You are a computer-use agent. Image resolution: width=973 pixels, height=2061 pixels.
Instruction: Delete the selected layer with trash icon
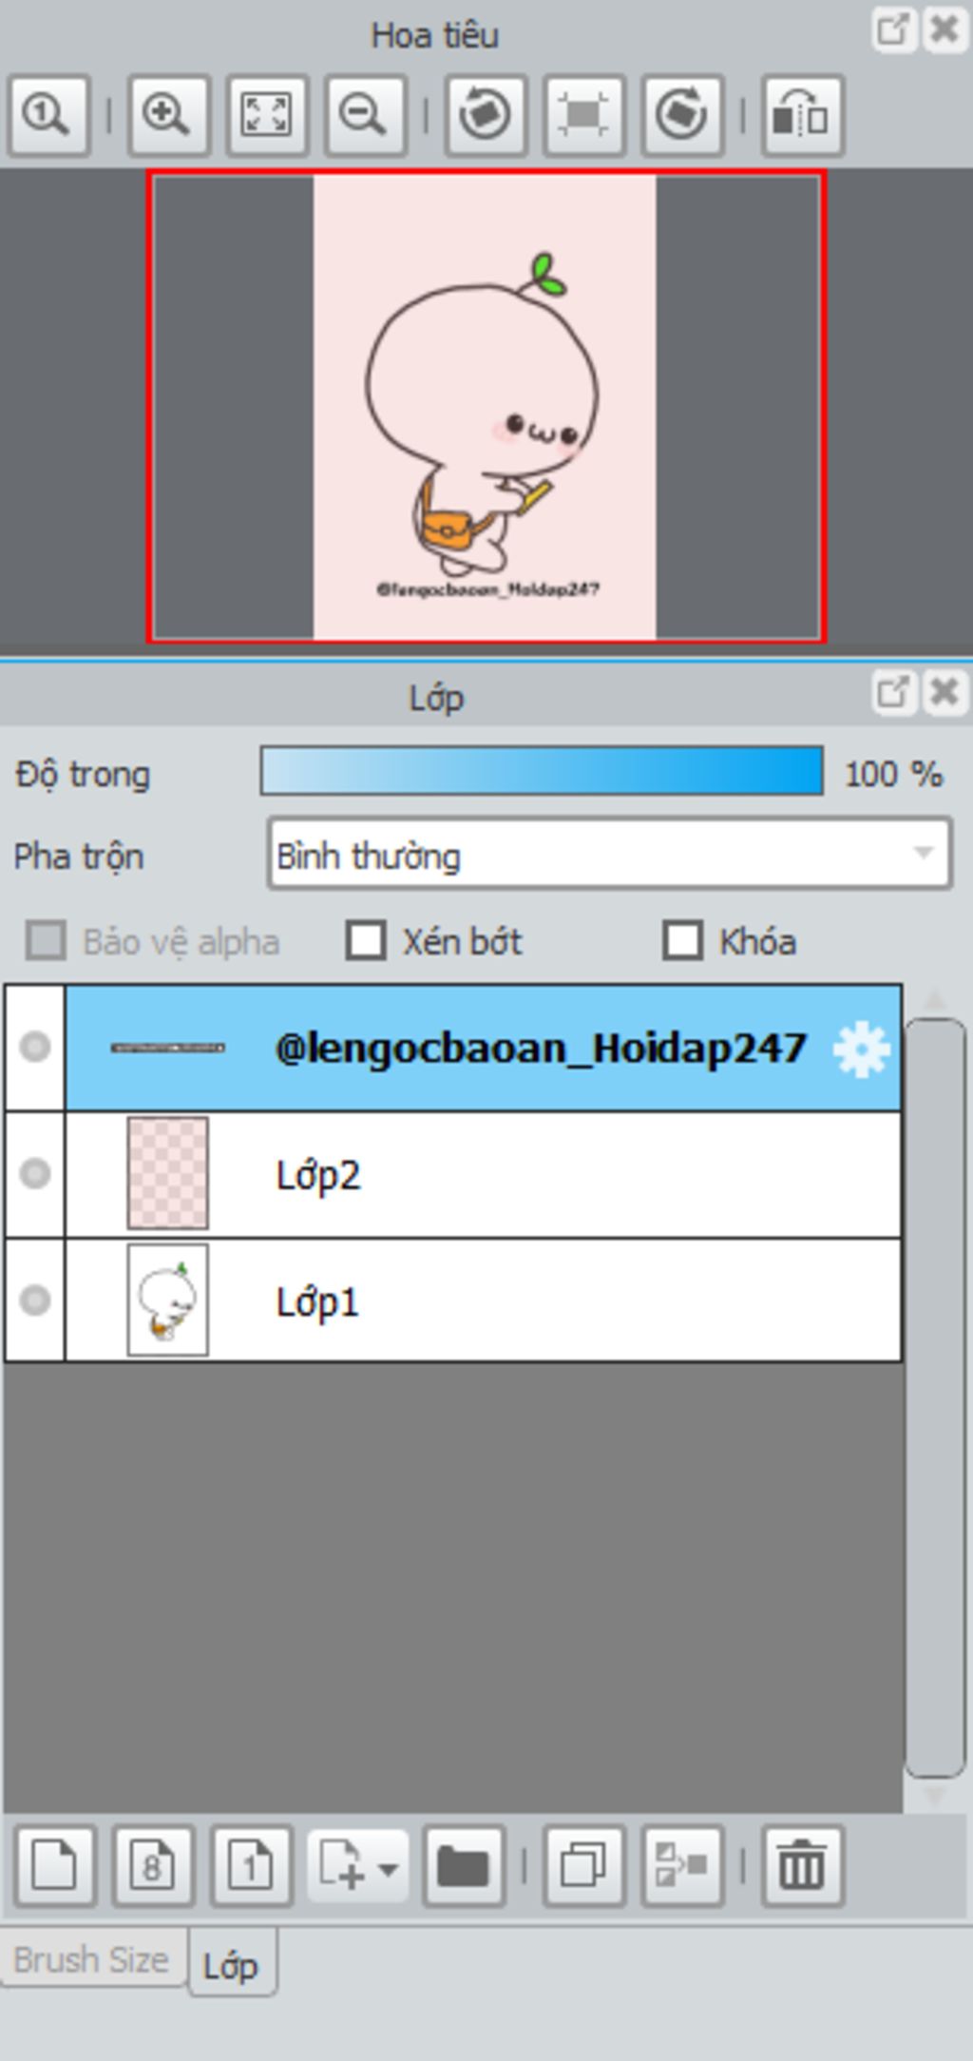tap(802, 1866)
